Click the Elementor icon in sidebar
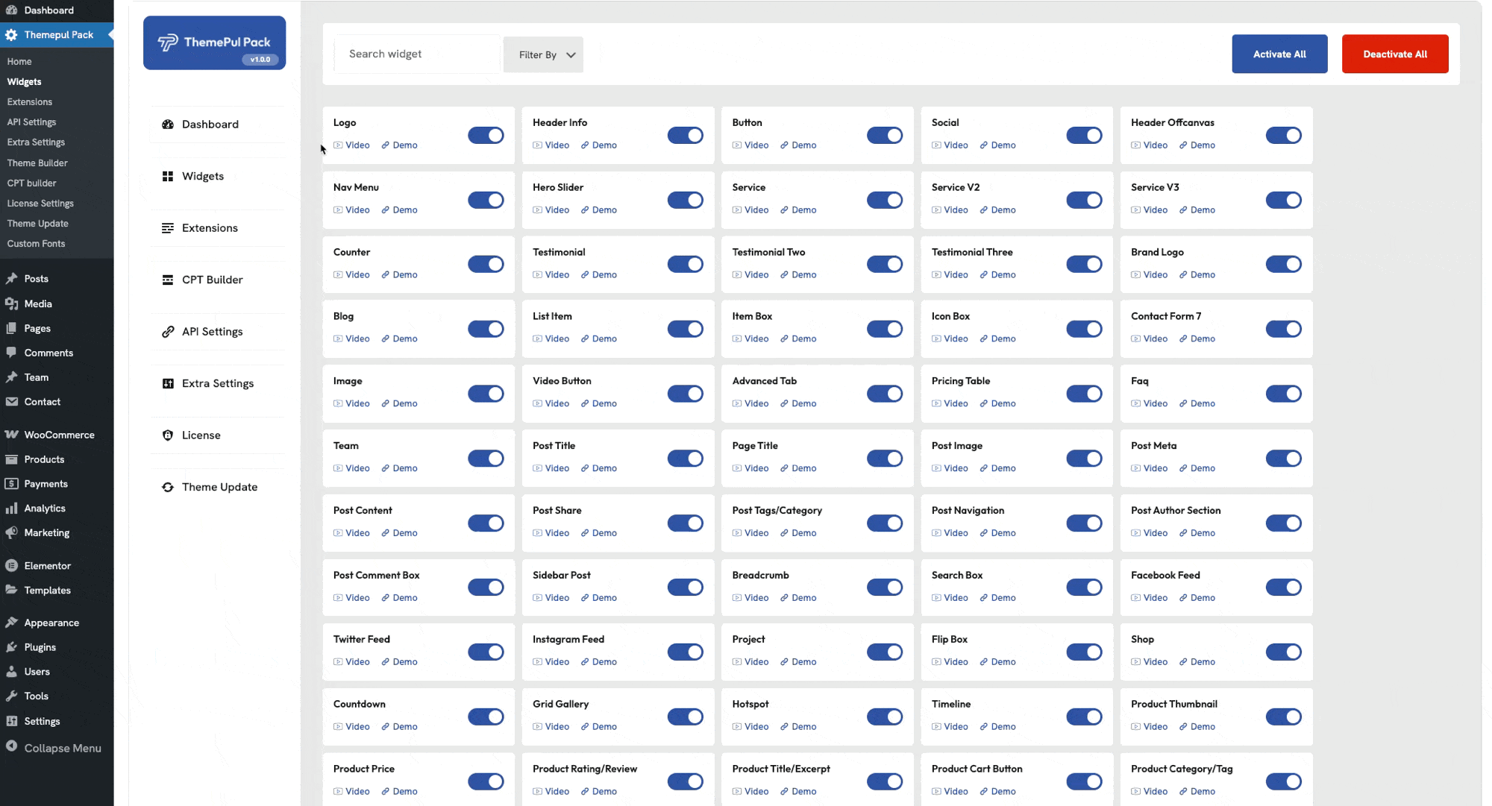 (x=11, y=566)
